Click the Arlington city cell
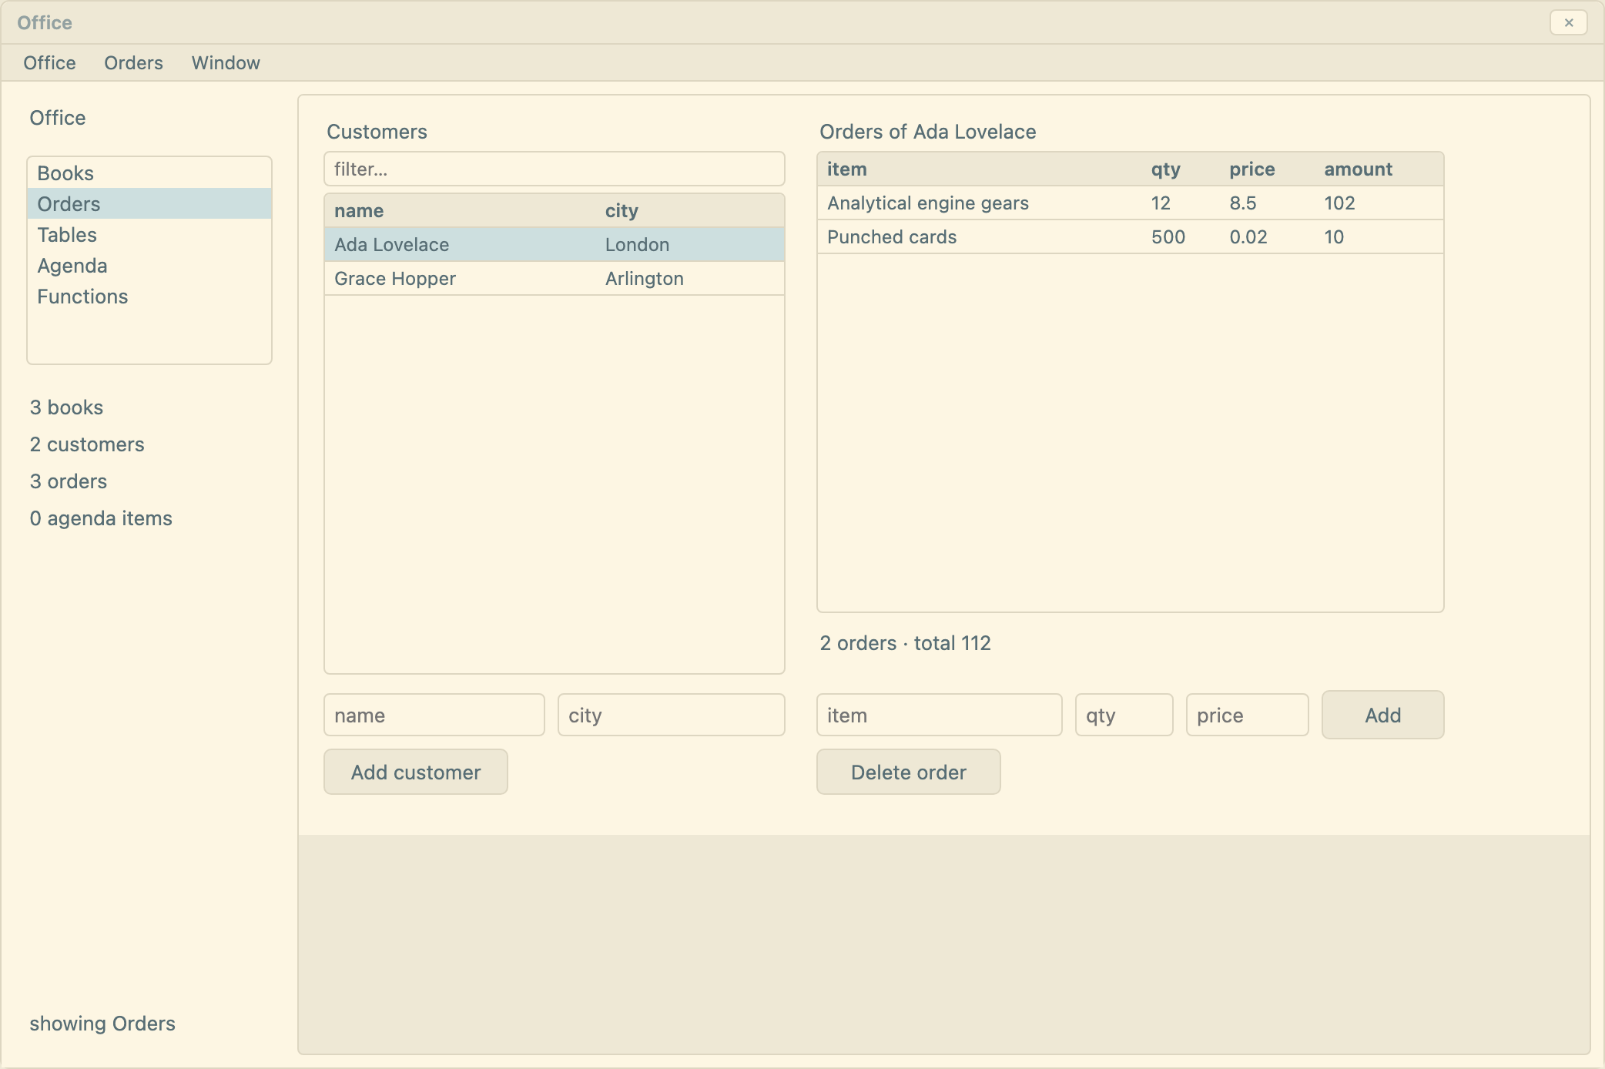 (644, 279)
